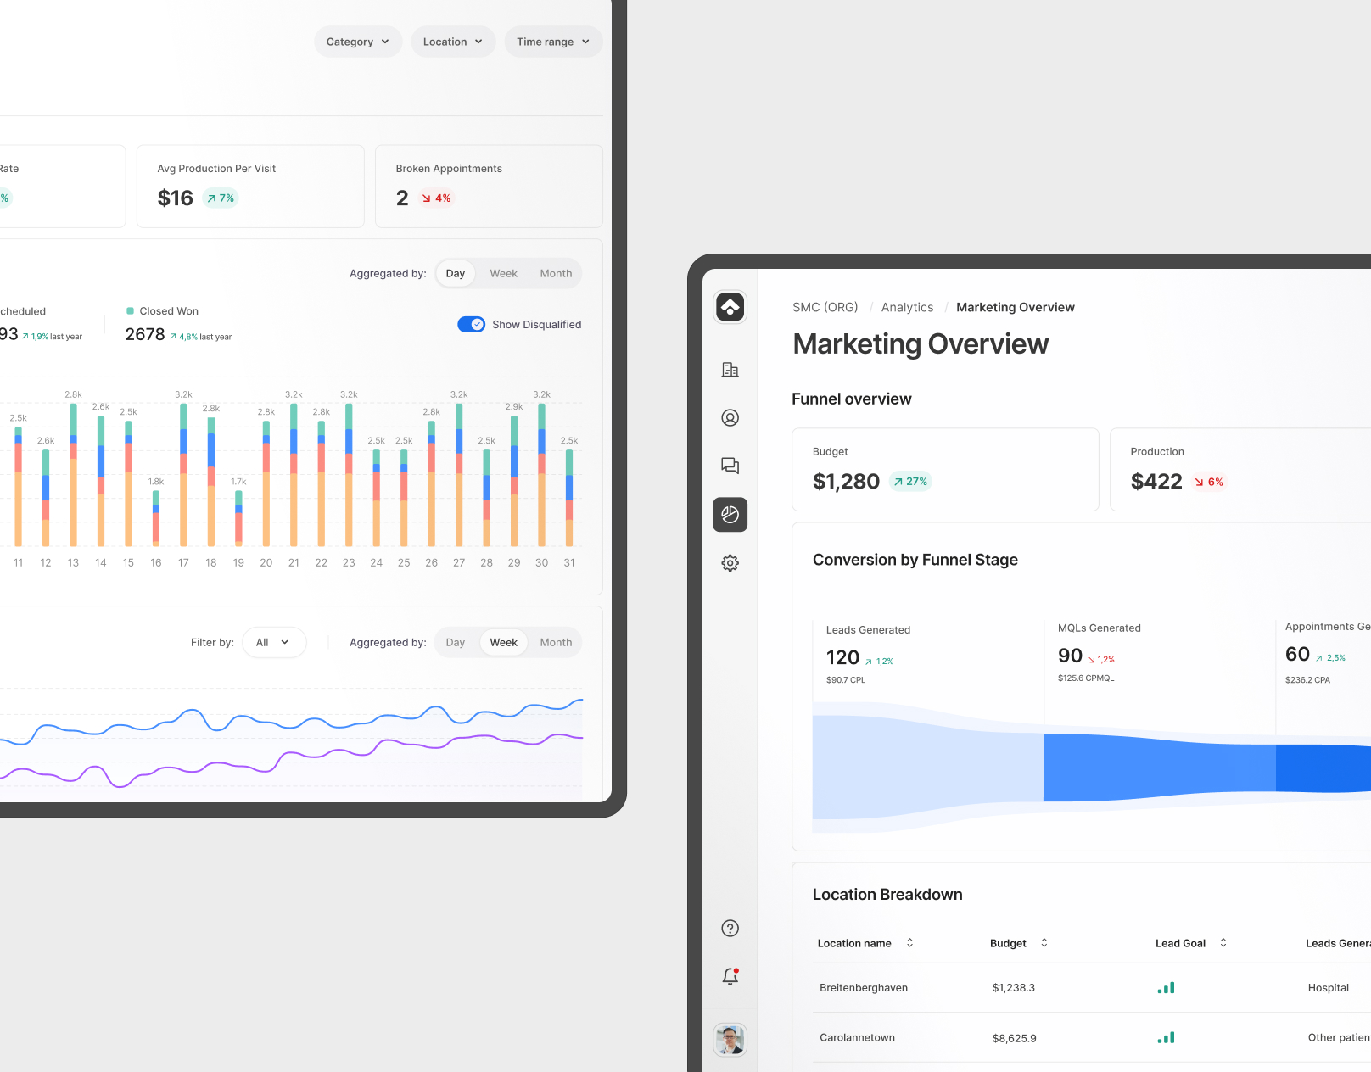Open the organizations building icon
This screenshot has height=1072, width=1371.
tap(730, 370)
